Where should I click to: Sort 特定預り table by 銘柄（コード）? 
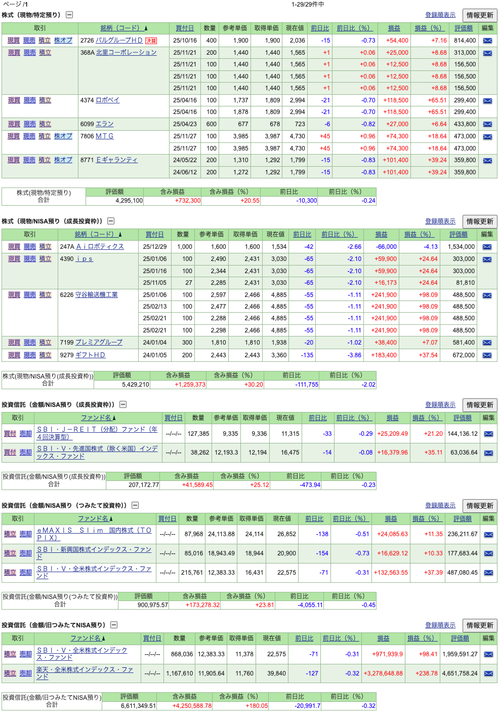123,28
